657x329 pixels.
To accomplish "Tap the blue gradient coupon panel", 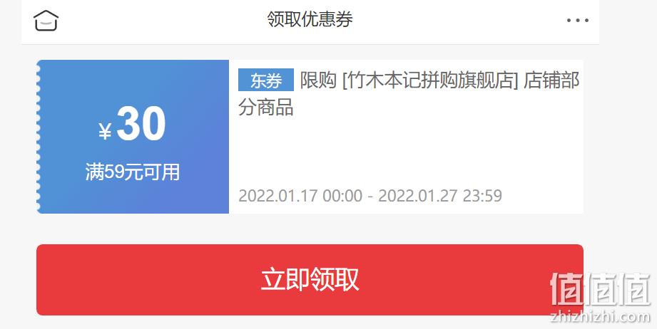I will click(133, 137).
